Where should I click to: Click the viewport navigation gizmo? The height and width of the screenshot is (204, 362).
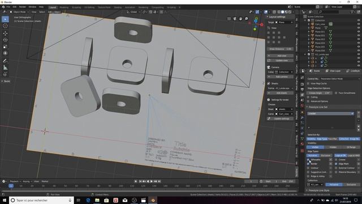tap(256, 23)
